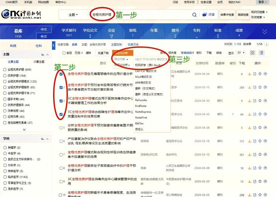276x197 pixels.
Task: Check 临床医学 (1143) discipline filter
Action: click(x=5, y=177)
